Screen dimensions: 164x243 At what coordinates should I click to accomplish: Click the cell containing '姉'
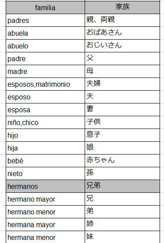122,225
